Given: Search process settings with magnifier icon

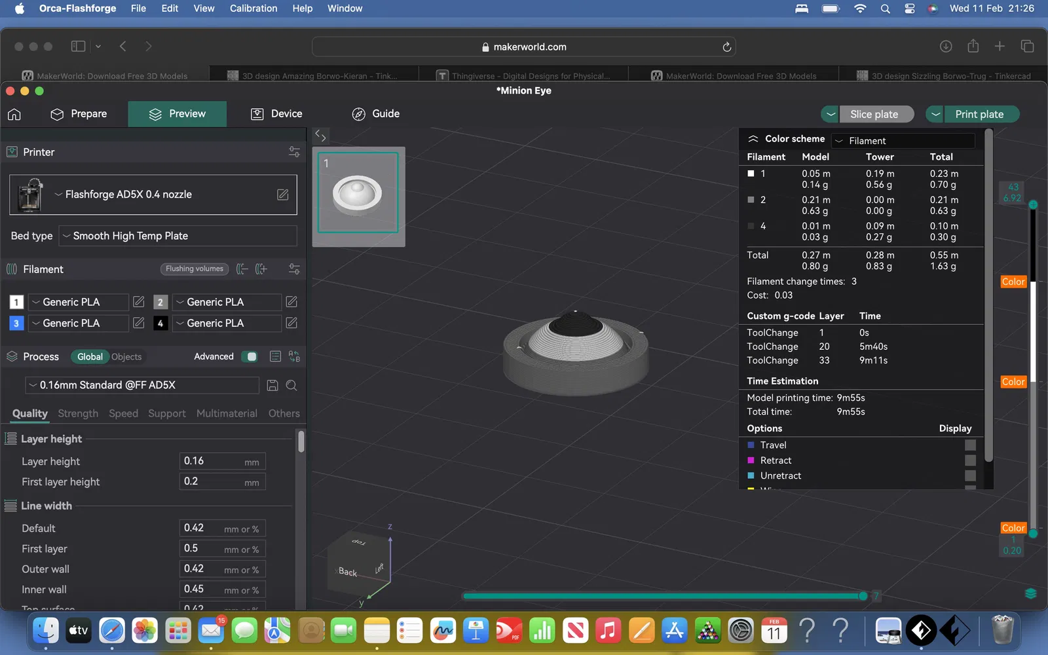Looking at the screenshot, I should click(291, 385).
